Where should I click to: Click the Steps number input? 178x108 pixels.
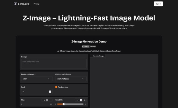pos(47,100)
